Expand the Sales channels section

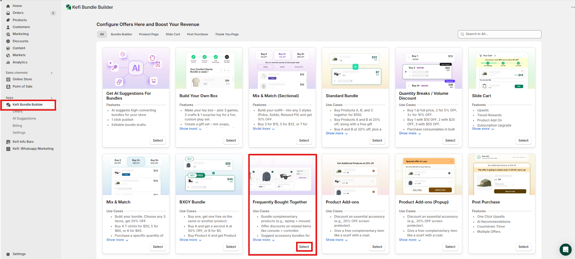point(51,73)
